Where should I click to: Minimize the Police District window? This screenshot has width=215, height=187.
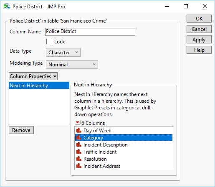coord(167,6)
